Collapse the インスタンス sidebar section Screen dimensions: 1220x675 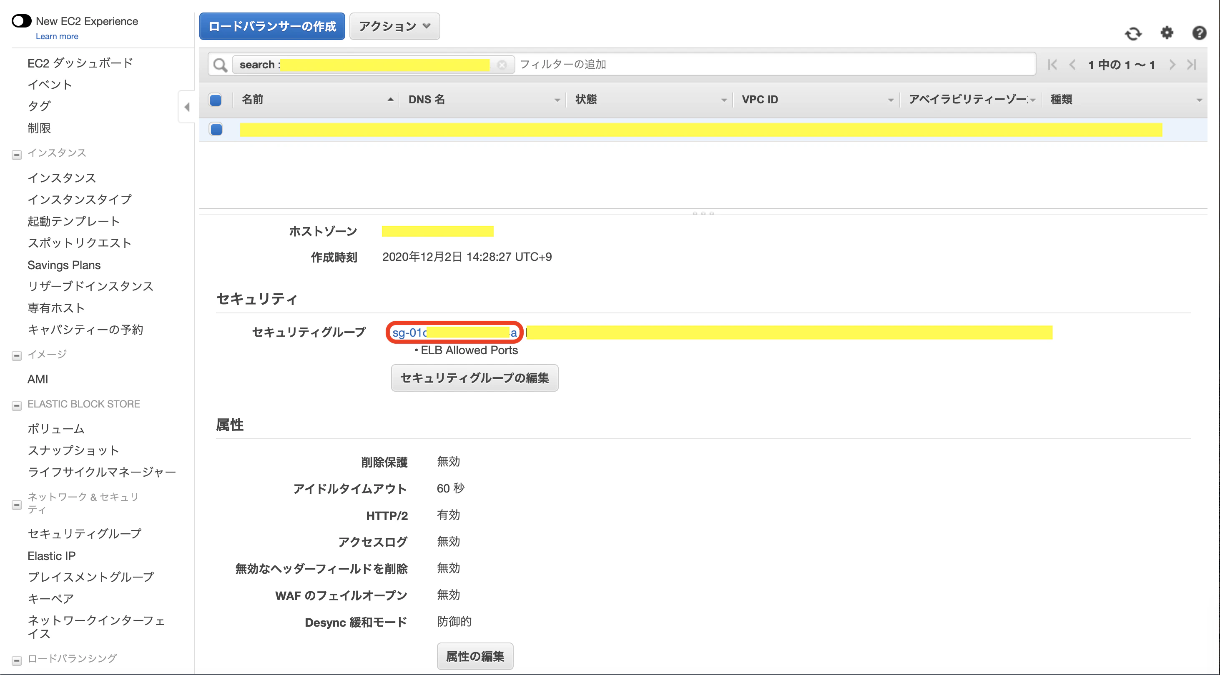coord(17,155)
